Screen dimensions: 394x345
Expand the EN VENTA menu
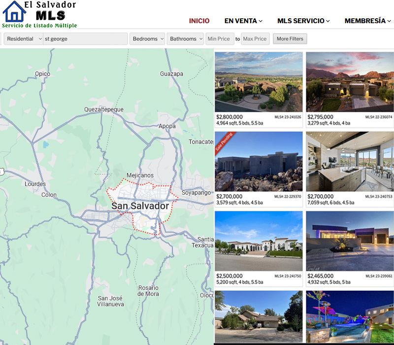(x=243, y=21)
